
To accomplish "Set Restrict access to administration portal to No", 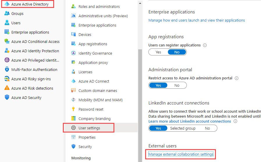I will click(177, 86).
